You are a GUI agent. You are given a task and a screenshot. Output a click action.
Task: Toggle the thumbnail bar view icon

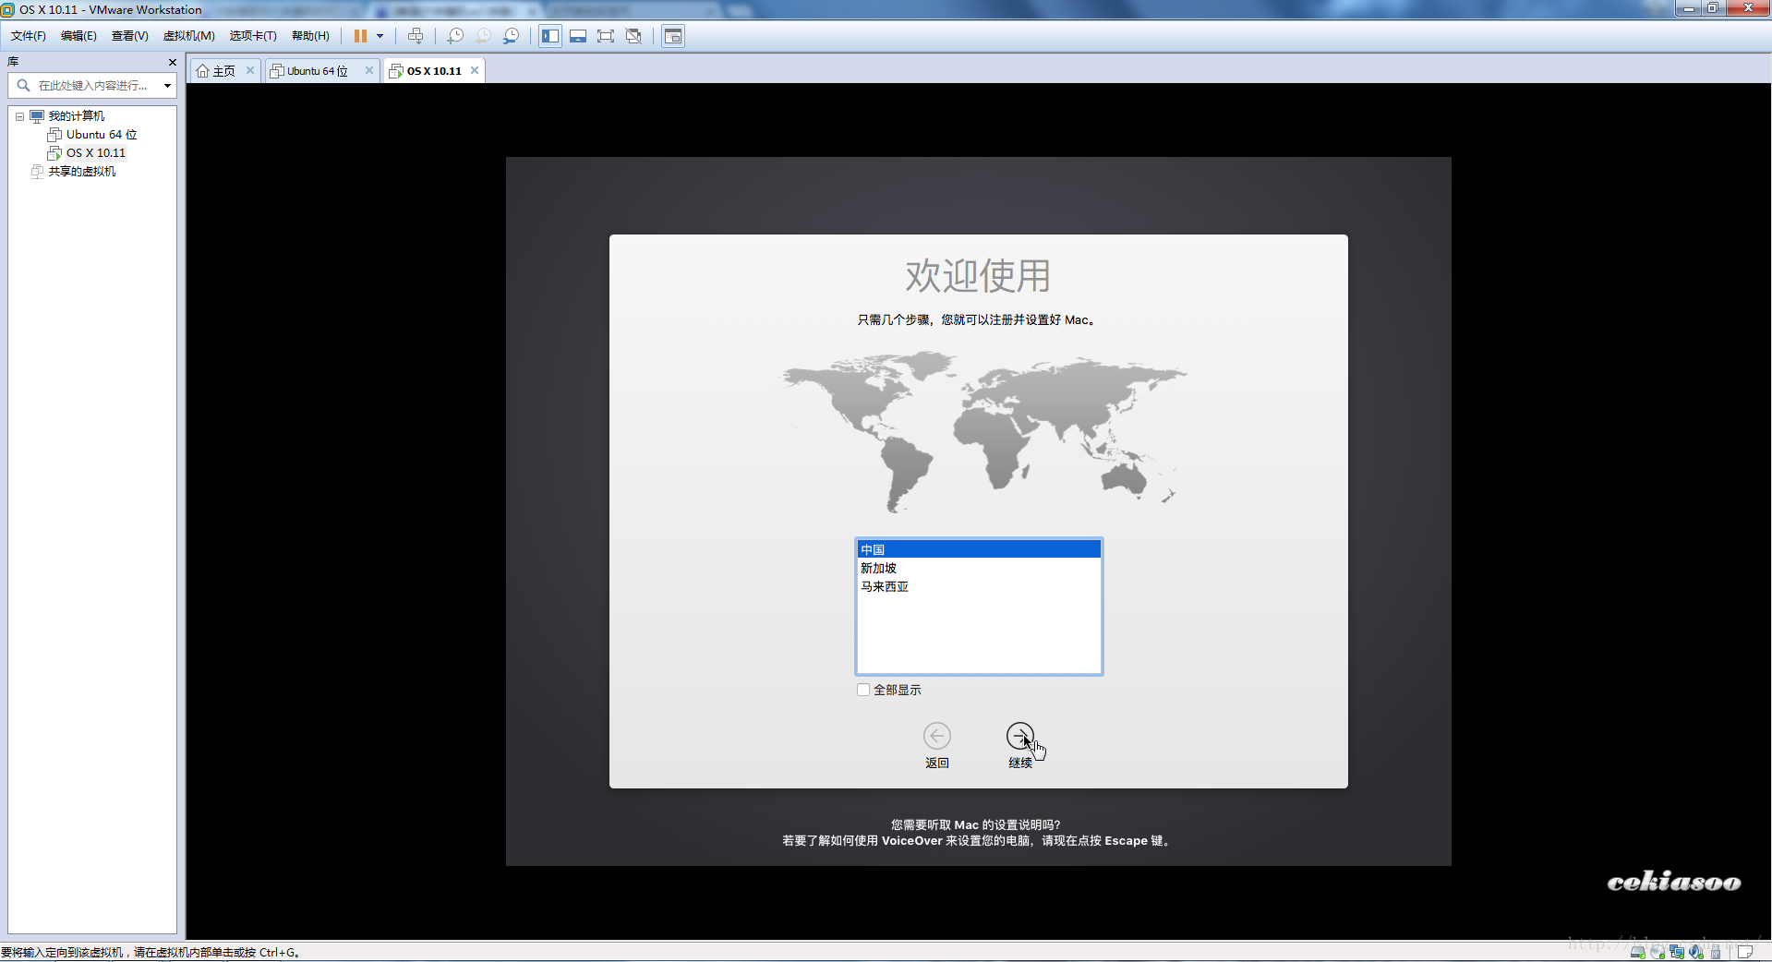coord(578,36)
